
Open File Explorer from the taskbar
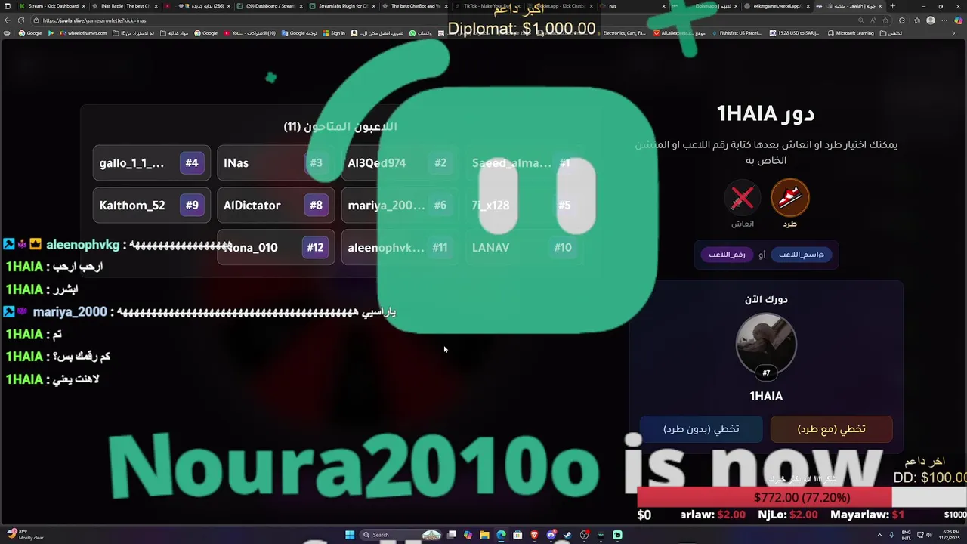click(484, 535)
